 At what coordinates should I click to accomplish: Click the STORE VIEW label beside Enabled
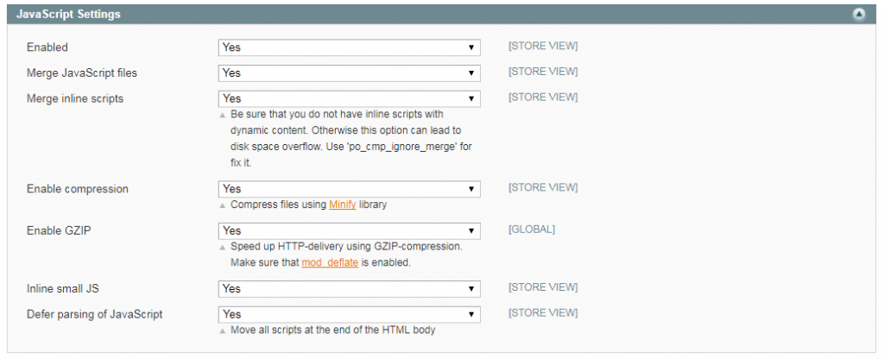pyautogui.click(x=543, y=46)
